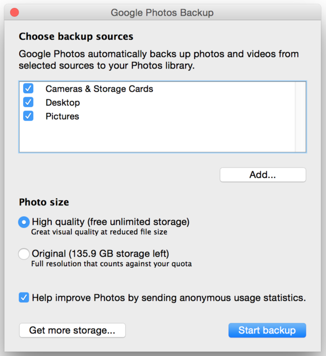
Task: Uncheck the Cameras & Storage Cards checkbox
Action: (x=28, y=89)
